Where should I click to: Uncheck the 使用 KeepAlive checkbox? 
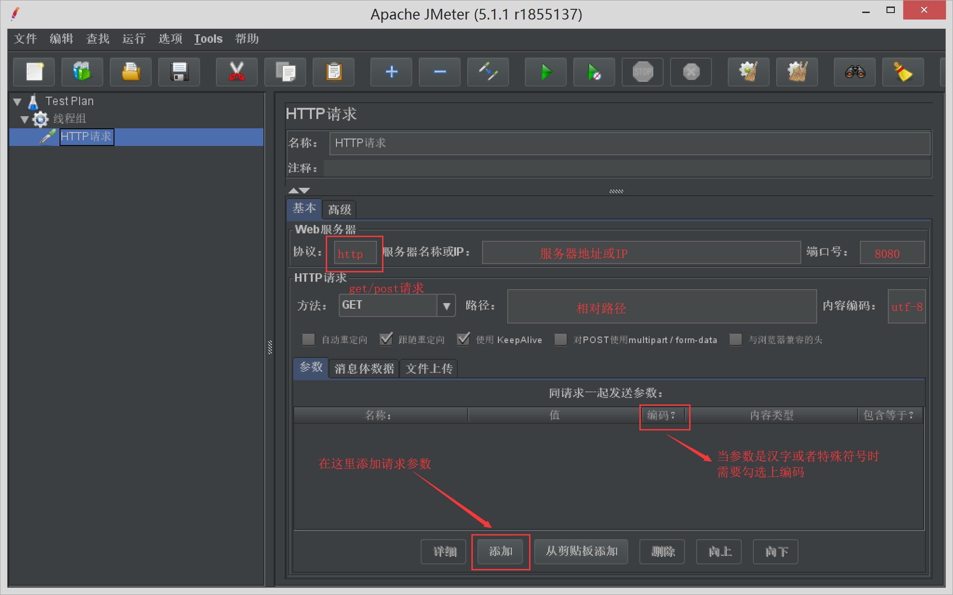coord(463,339)
